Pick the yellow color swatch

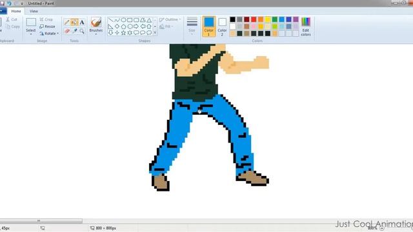[x=268, y=19]
